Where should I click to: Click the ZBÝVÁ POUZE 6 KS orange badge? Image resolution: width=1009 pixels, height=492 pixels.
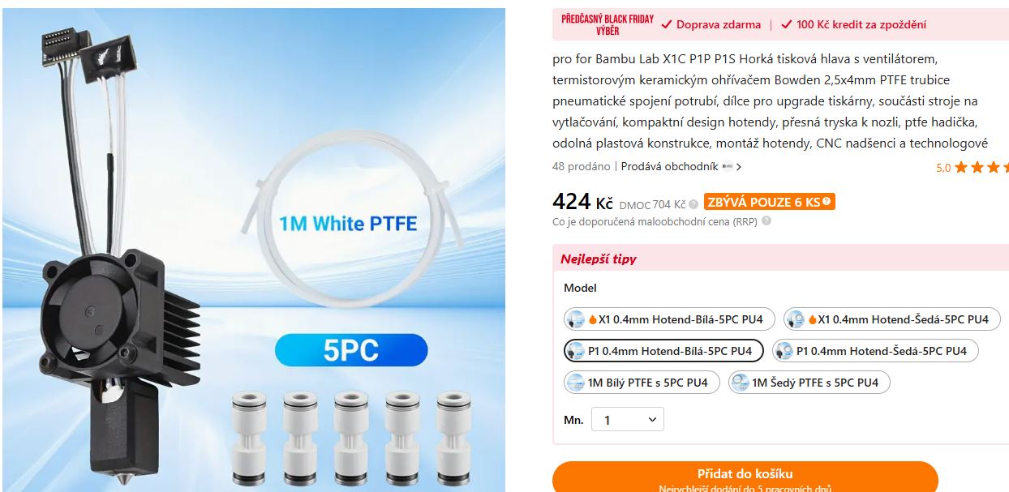point(769,203)
